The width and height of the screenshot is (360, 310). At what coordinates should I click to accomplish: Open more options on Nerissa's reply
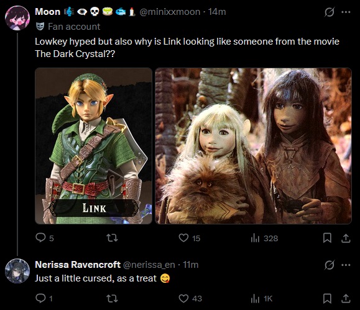pos(346,265)
